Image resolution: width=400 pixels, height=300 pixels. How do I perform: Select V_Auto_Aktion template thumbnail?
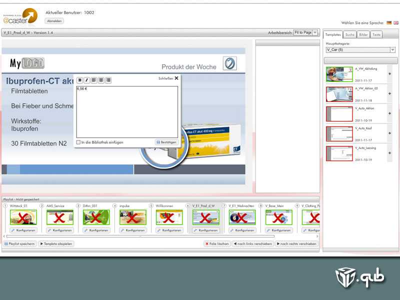(x=339, y=114)
